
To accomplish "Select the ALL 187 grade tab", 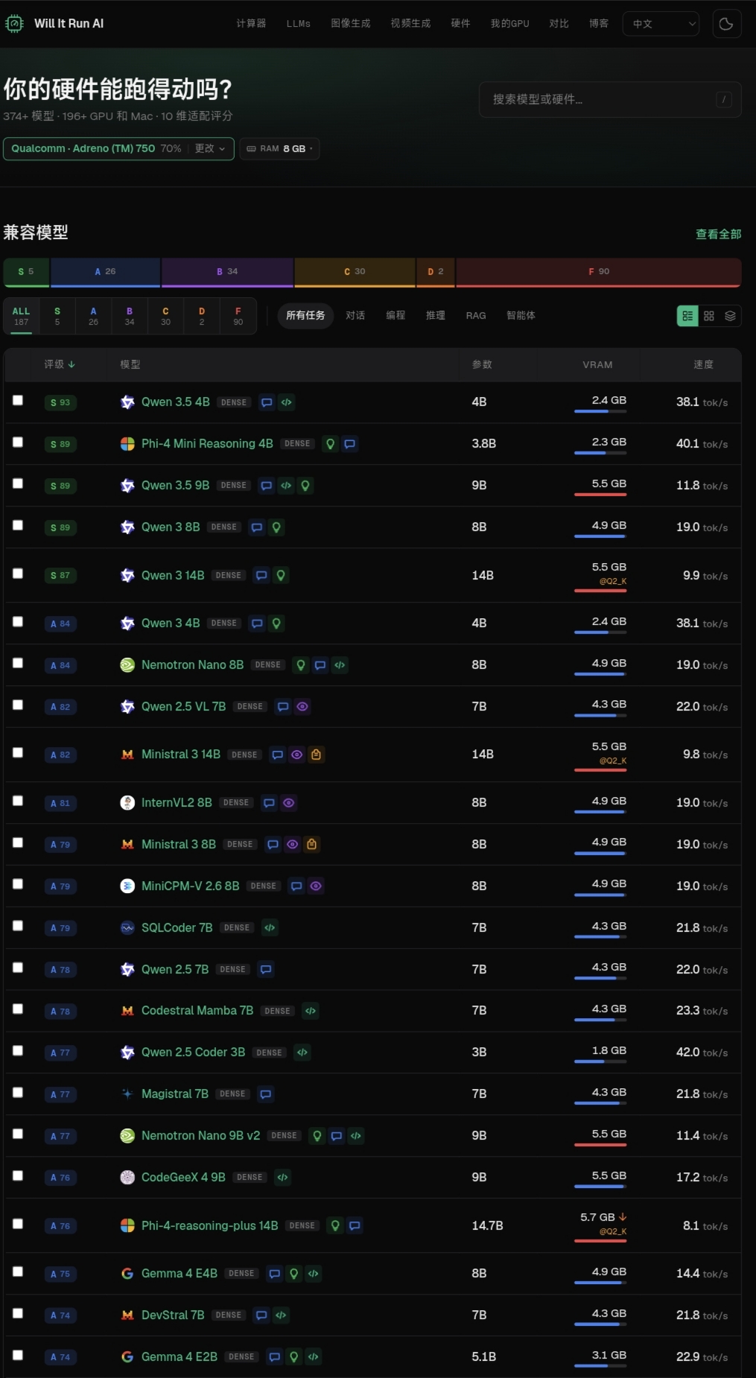I will [22, 316].
